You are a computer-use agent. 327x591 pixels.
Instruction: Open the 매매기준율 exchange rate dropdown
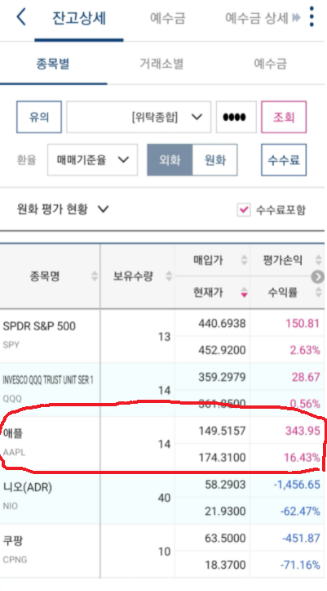point(92,160)
